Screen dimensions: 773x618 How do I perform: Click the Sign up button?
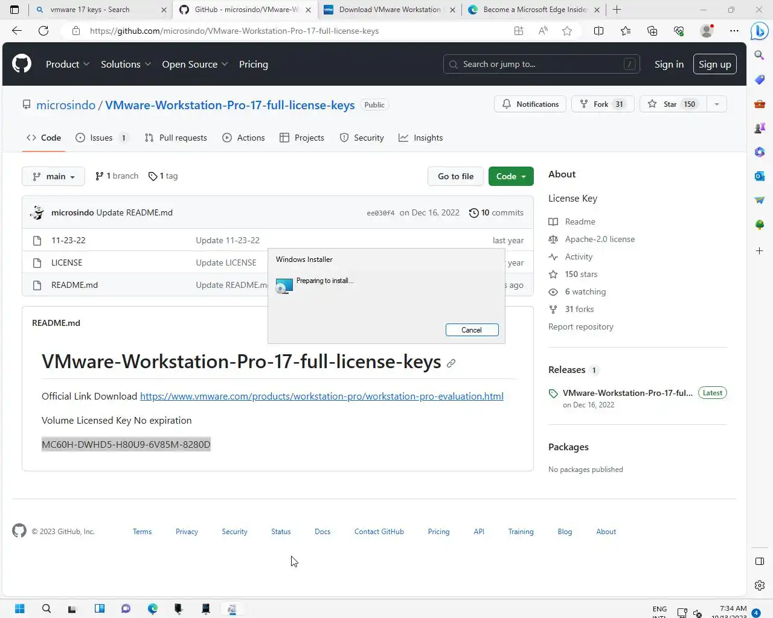point(715,64)
